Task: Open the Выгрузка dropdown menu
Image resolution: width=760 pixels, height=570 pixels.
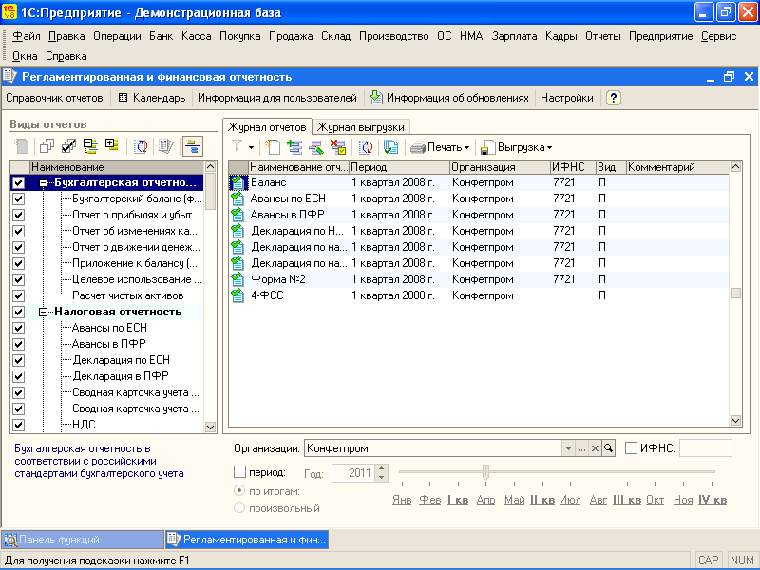Action: point(517,147)
